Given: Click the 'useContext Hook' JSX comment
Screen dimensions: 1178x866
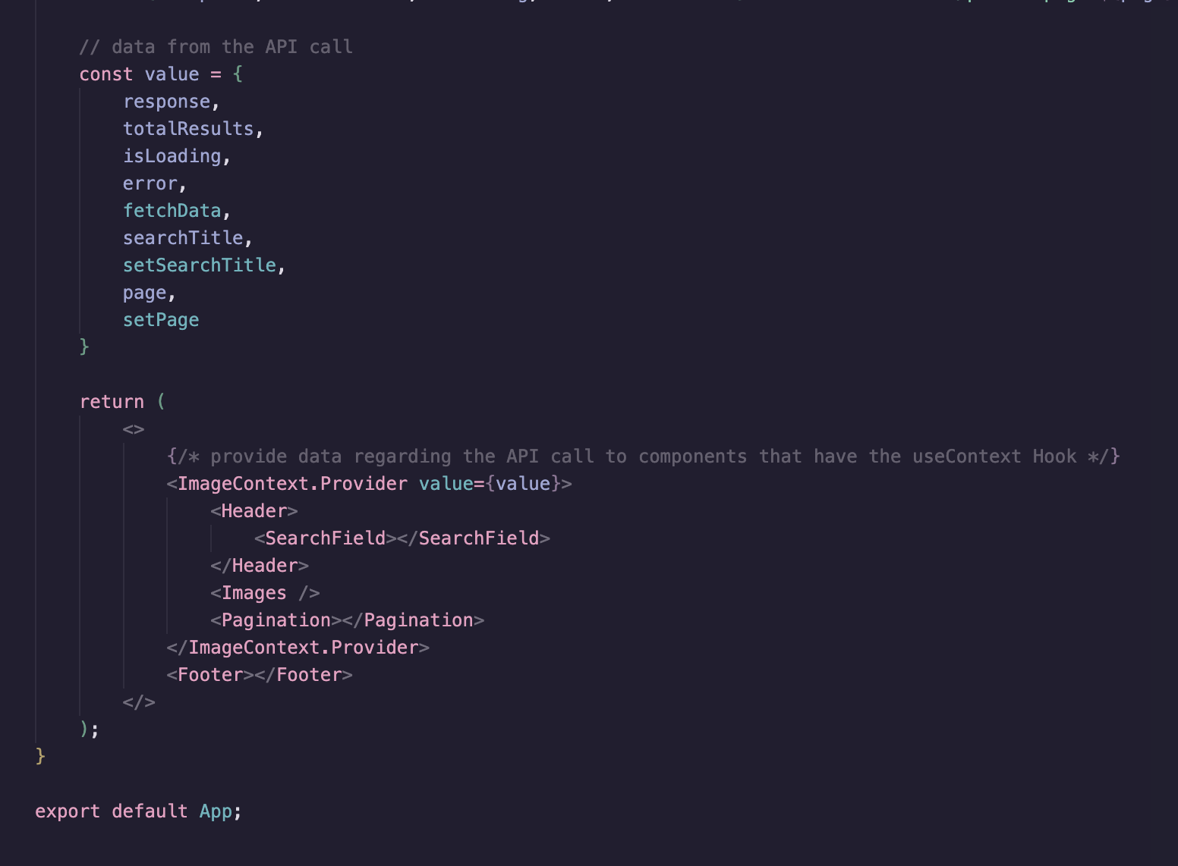Looking at the screenshot, I should pyautogui.click(x=643, y=457).
